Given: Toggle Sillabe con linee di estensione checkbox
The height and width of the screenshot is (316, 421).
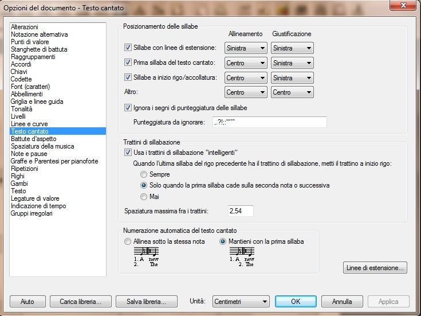Looking at the screenshot, I should point(128,48).
